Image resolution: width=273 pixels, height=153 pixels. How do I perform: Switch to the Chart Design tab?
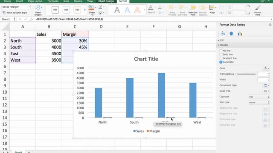(106, 1)
